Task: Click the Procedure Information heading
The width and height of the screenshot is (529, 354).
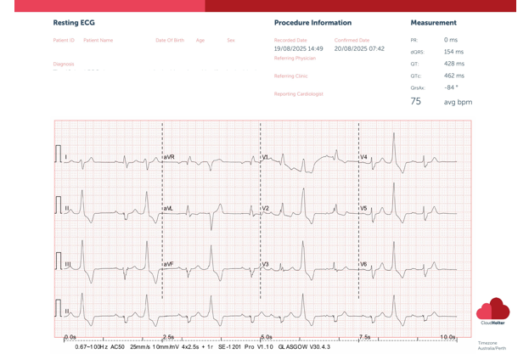Action: click(x=312, y=23)
